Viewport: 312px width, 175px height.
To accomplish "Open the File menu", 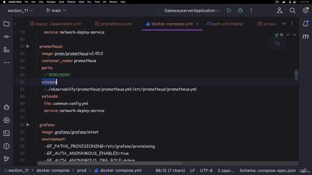I will (26, 2).
